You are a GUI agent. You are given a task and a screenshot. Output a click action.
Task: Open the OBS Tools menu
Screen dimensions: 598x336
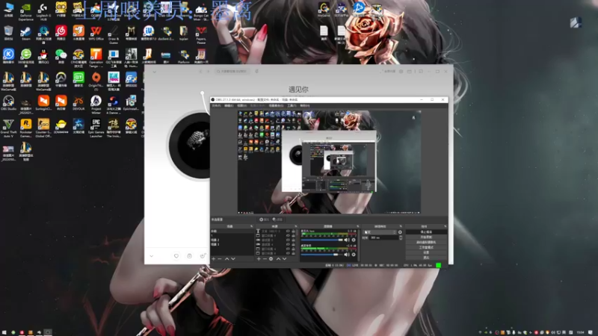(292, 105)
